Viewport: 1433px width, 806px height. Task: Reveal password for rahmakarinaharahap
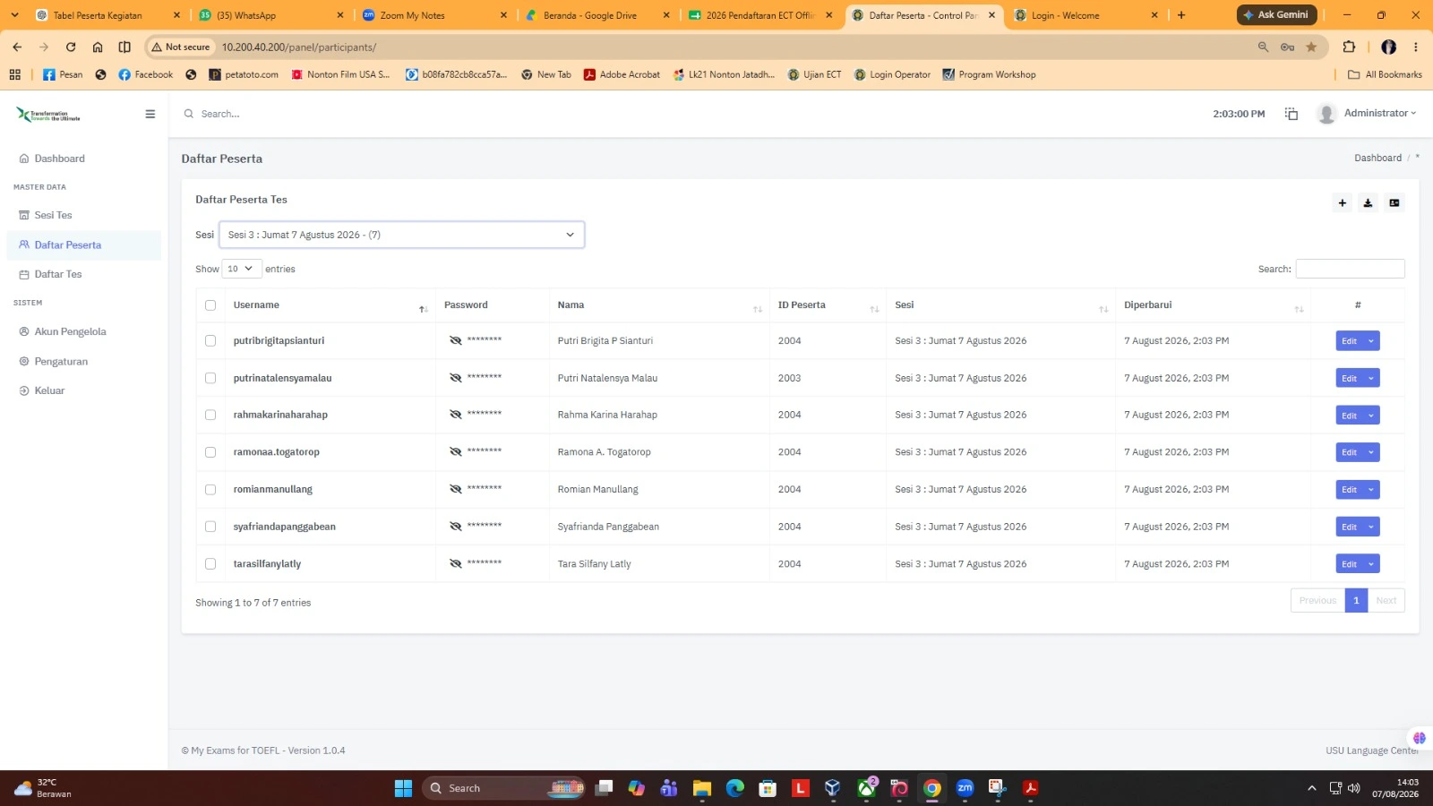click(x=455, y=415)
